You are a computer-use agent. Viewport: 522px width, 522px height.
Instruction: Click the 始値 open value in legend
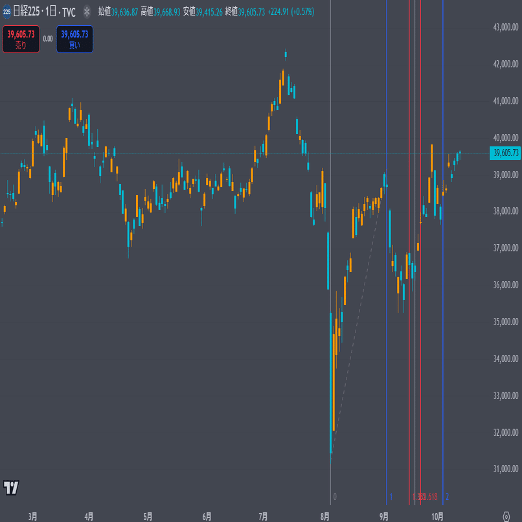click(125, 12)
